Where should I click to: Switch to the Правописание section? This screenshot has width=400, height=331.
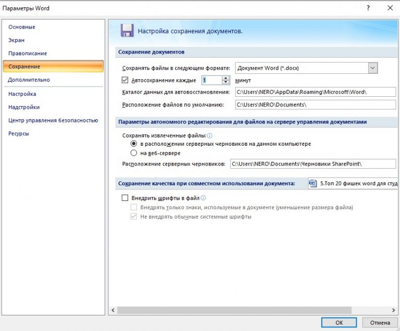pos(28,54)
